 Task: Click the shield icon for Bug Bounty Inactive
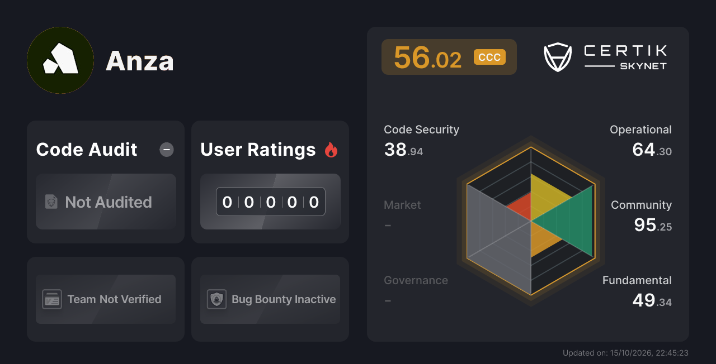(216, 299)
